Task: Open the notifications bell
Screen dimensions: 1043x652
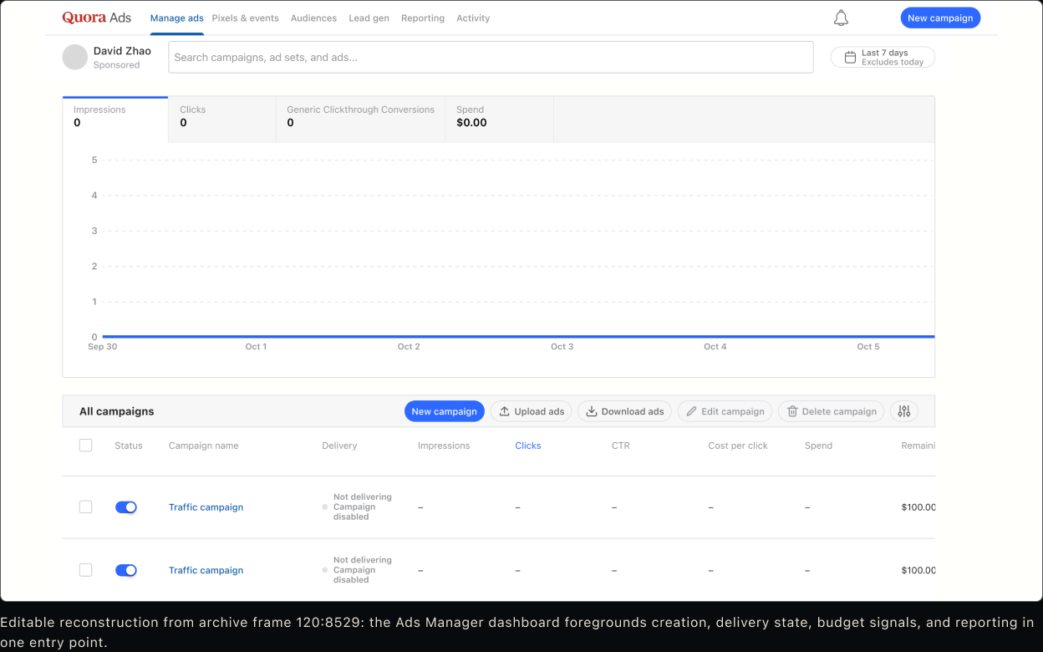Action: tap(841, 18)
